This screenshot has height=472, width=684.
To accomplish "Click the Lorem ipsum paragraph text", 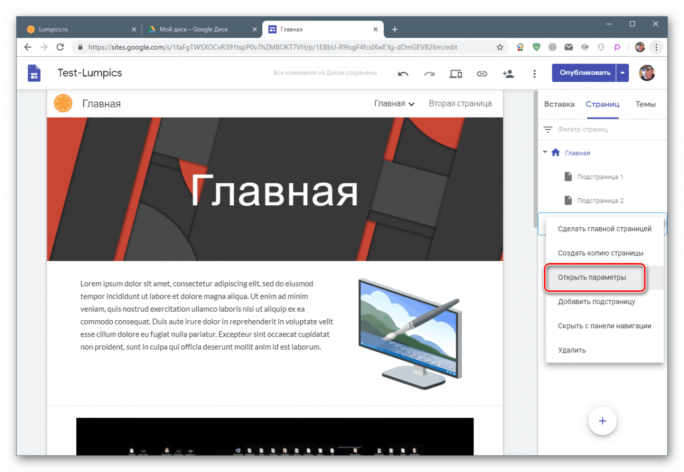I will 207,315.
